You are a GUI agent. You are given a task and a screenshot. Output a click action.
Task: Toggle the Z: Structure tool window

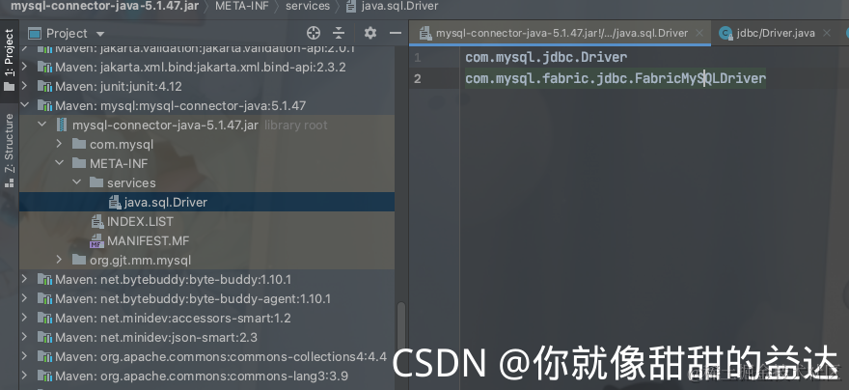pyautogui.click(x=10, y=151)
